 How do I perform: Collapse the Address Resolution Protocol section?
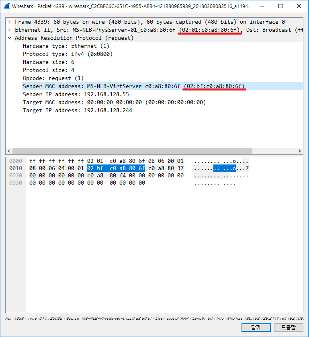pos(10,38)
